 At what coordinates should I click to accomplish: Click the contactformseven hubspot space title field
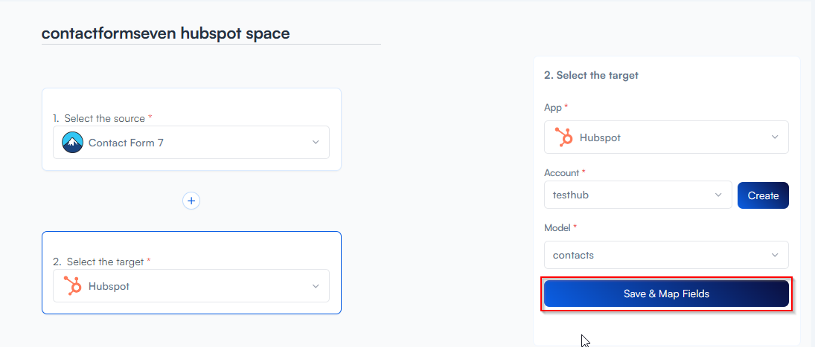coord(211,33)
